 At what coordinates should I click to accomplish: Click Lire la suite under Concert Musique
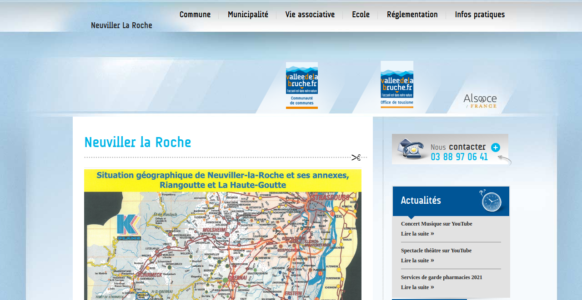[x=417, y=234]
